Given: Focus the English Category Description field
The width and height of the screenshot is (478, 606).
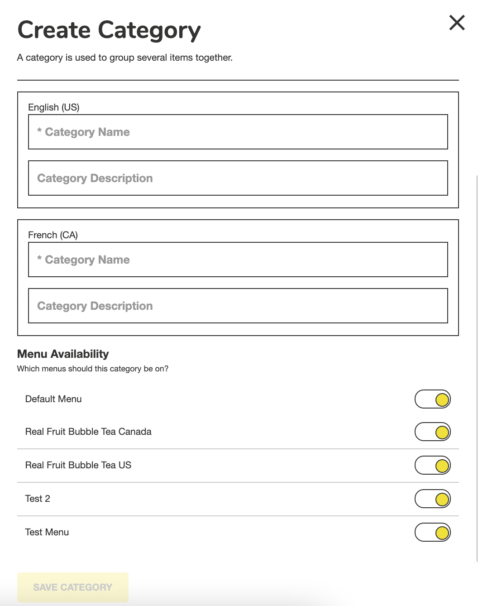Looking at the screenshot, I should click(x=238, y=178).
